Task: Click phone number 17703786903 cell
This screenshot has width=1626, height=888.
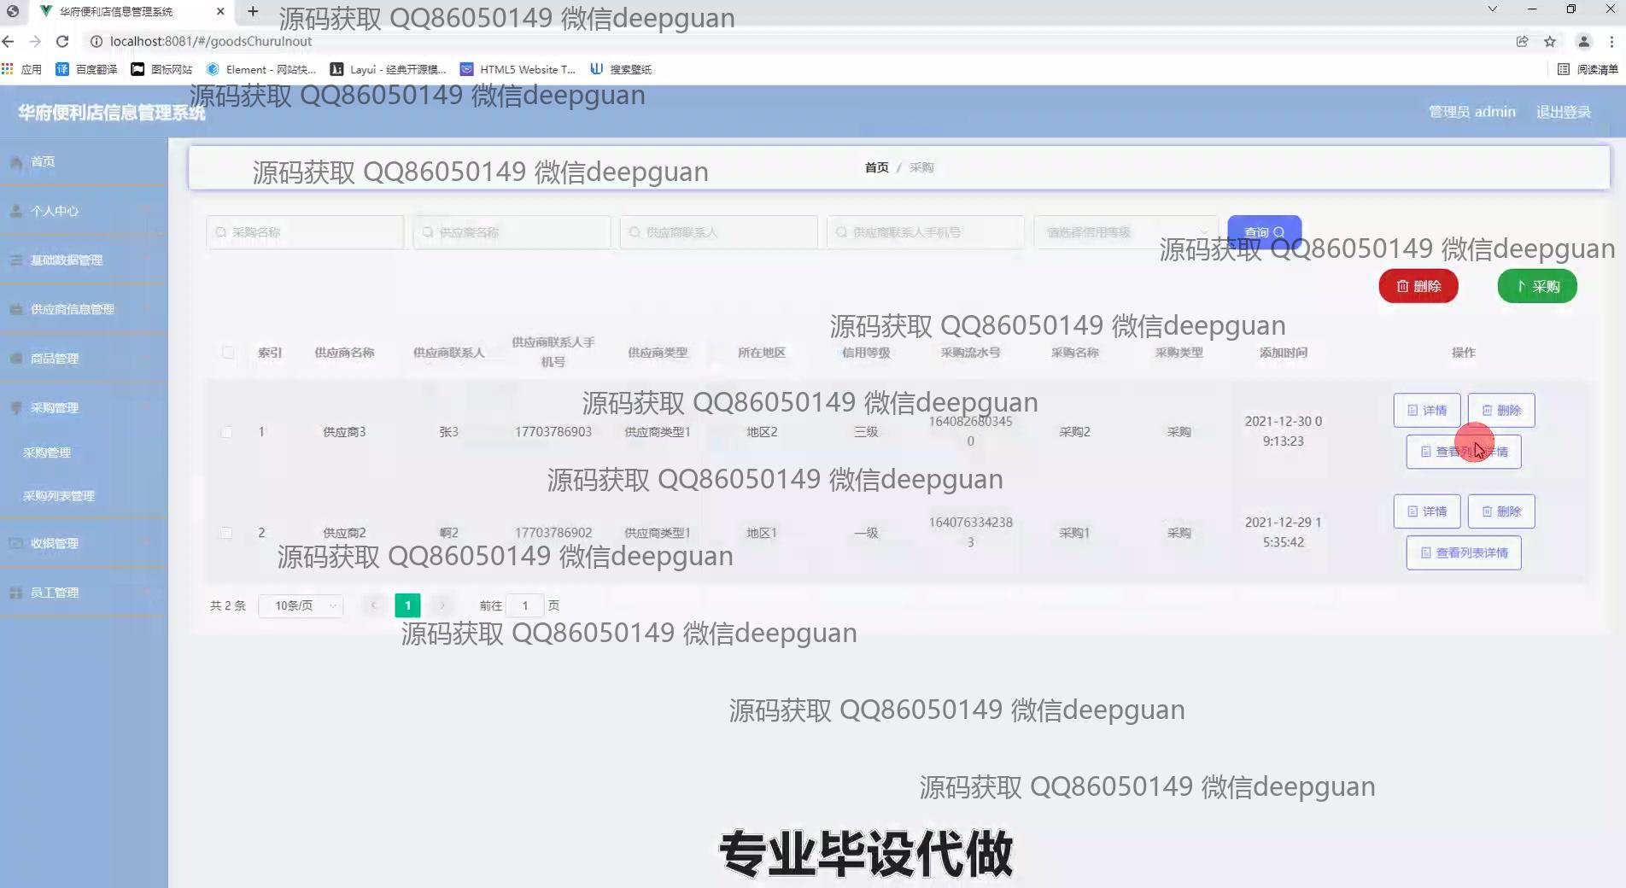Action: pos(553,432)
